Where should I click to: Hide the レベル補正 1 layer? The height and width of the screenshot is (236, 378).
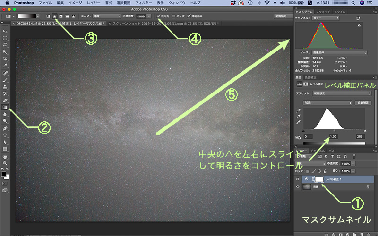298,179
